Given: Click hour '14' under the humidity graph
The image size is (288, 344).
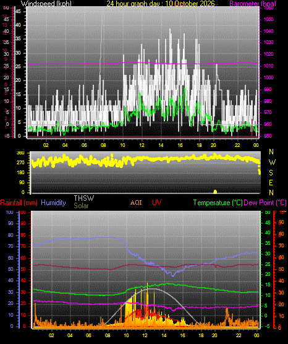Looking at the screenshot, I should coord(164,335).
